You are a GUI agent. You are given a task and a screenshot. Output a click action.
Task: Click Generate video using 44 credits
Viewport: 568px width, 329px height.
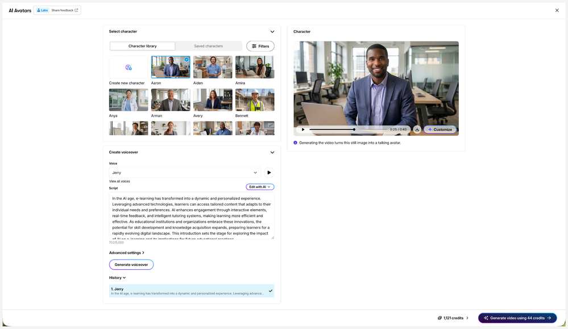517,318
